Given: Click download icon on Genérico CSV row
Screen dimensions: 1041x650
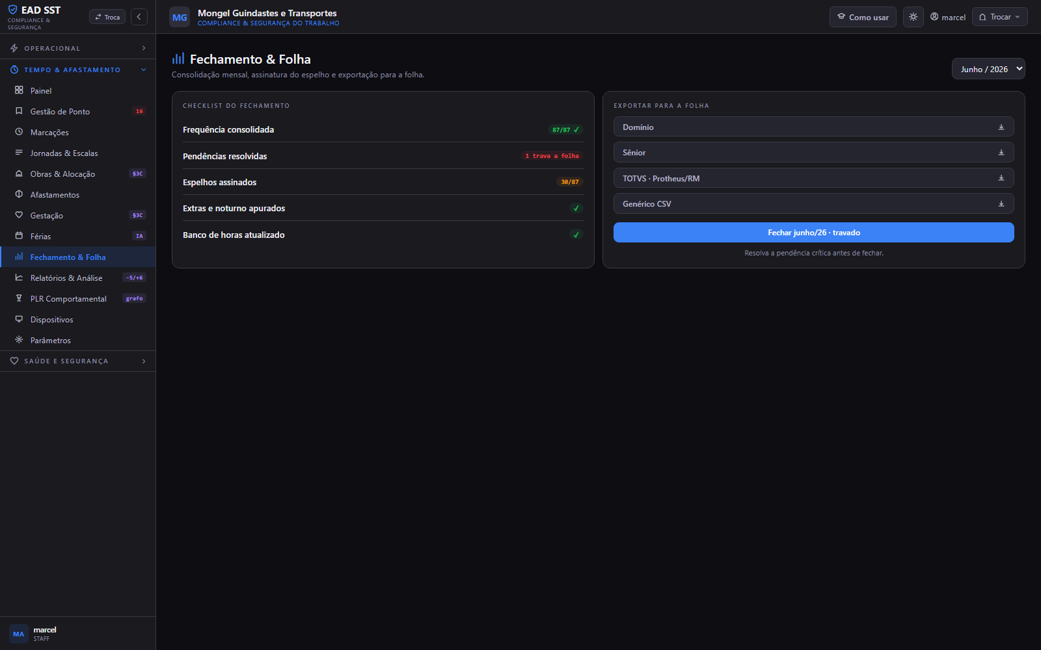Looking at the screenshot, I should tap(1001, 204).
